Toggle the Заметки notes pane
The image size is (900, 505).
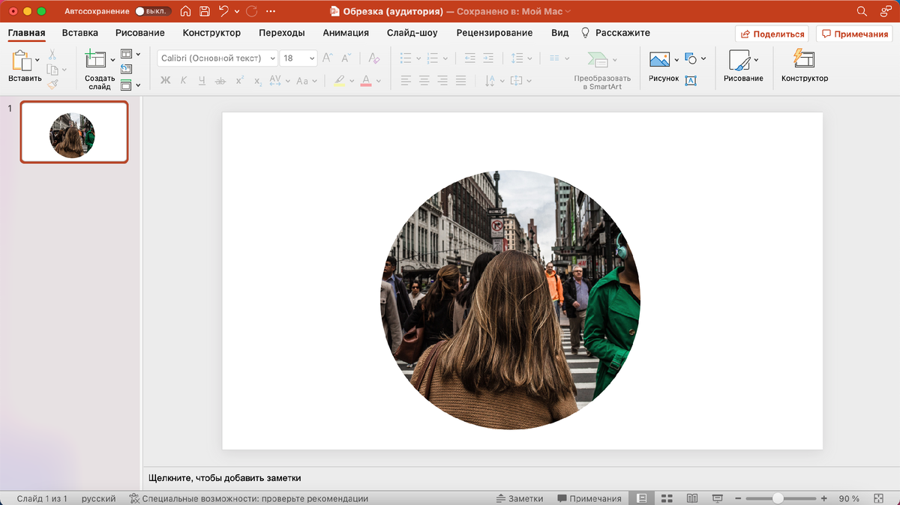click(x=519, y=498)
